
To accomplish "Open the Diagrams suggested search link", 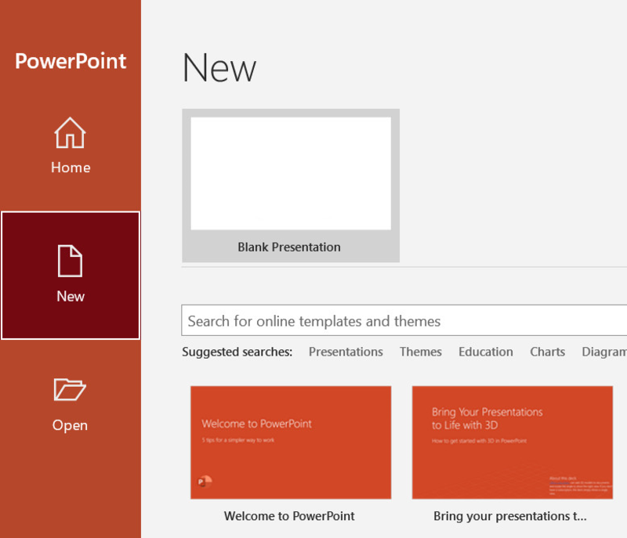I will pos(604,352).
